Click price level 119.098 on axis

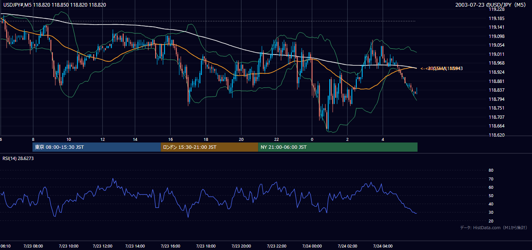(497, 36)
